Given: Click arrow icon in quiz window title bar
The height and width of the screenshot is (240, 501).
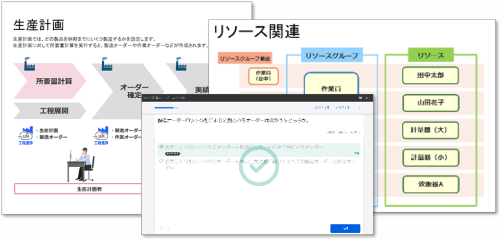Looking at the screenshot, I should coord(367,98).
